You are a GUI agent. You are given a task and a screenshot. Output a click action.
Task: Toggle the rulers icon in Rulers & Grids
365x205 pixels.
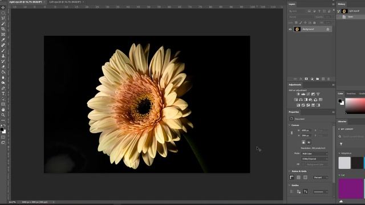pyautogui.click(x=291, y=178)
